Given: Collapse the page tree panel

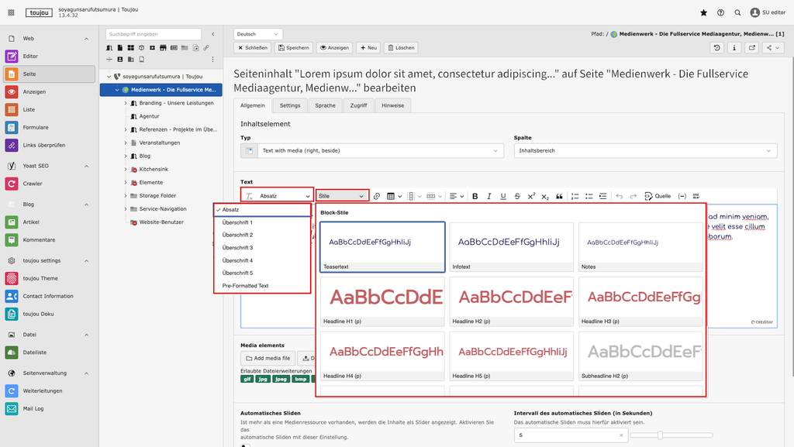Looking at the screenshot, I should coord(213,34).
